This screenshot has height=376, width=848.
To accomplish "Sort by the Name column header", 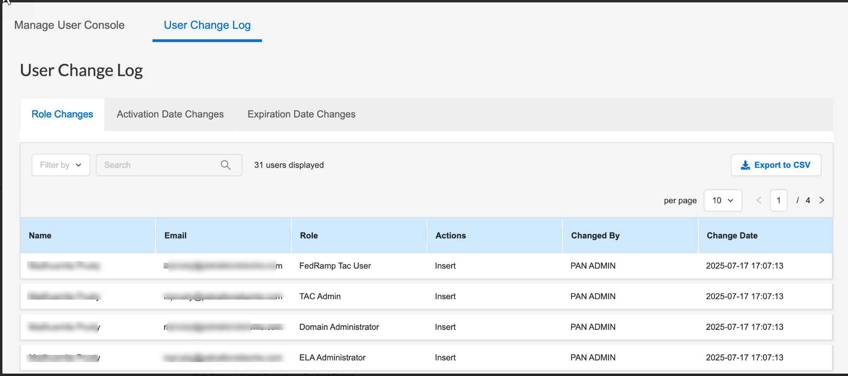I will pos(40,235).
